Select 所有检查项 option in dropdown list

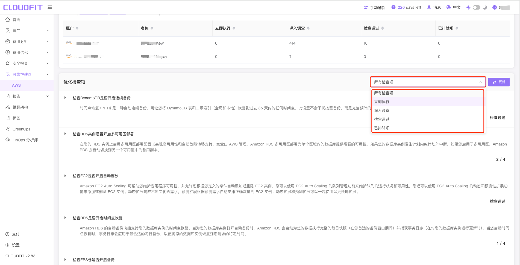[428, 93]
